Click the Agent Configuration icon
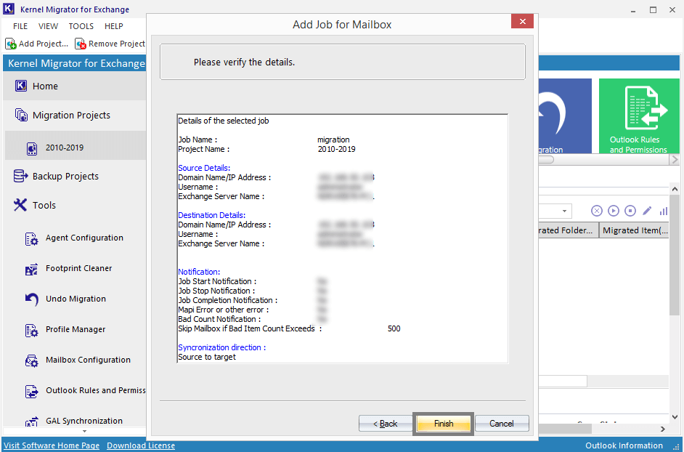Viewport: 684px width, 452px height. [x=31, y=238]
